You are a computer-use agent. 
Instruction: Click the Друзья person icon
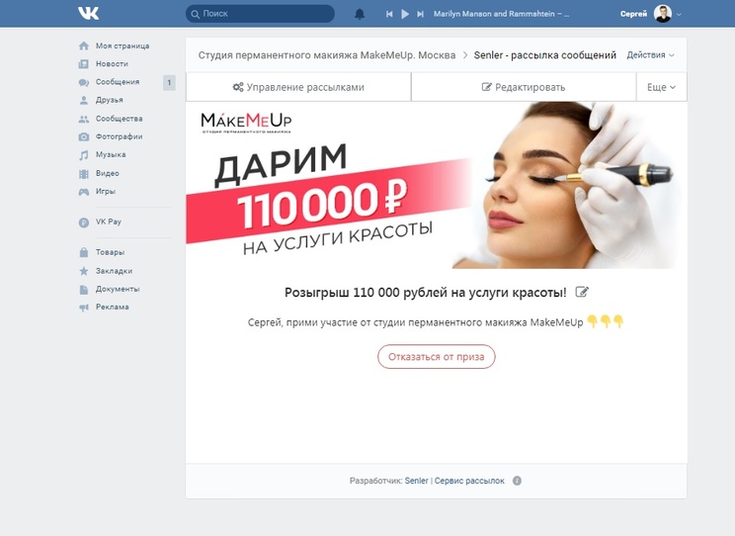click(84, 100)
